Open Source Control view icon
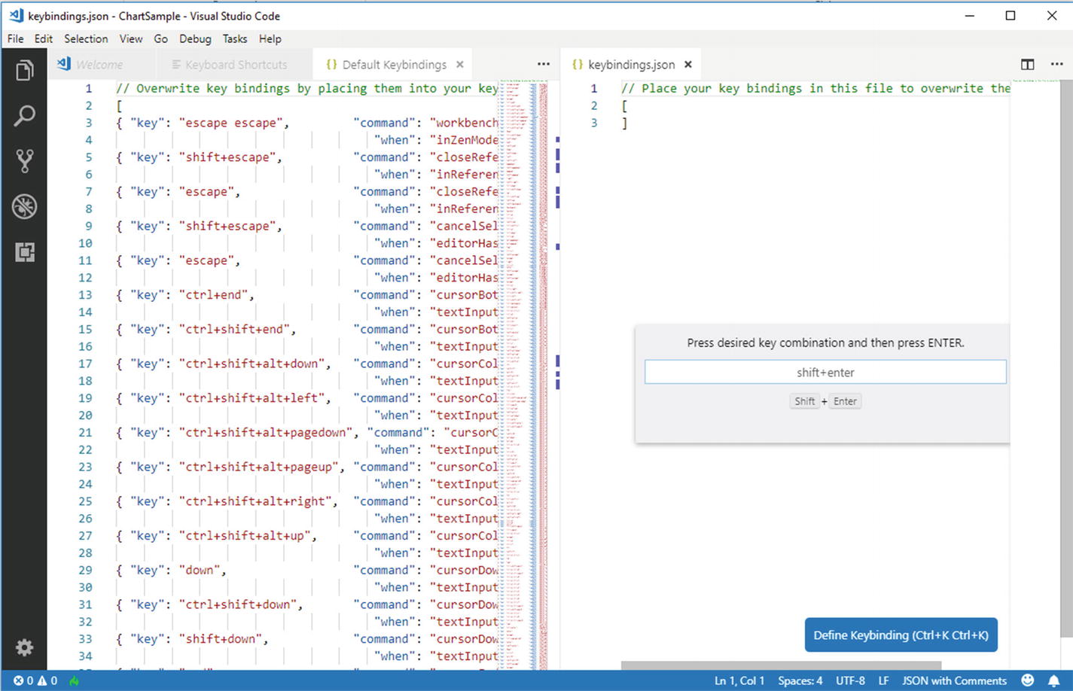The width and height of the screenshot is (1073, 691). [x=24, y=161]
